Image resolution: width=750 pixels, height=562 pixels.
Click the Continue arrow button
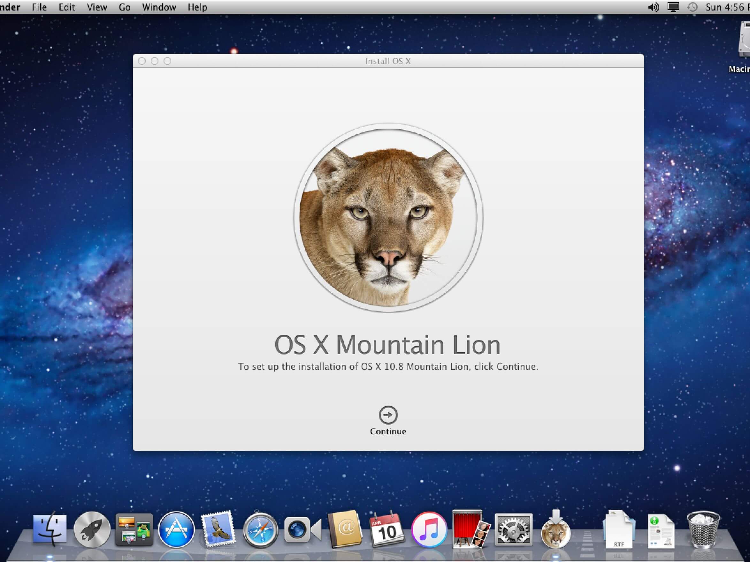click(x=388, y=415)
